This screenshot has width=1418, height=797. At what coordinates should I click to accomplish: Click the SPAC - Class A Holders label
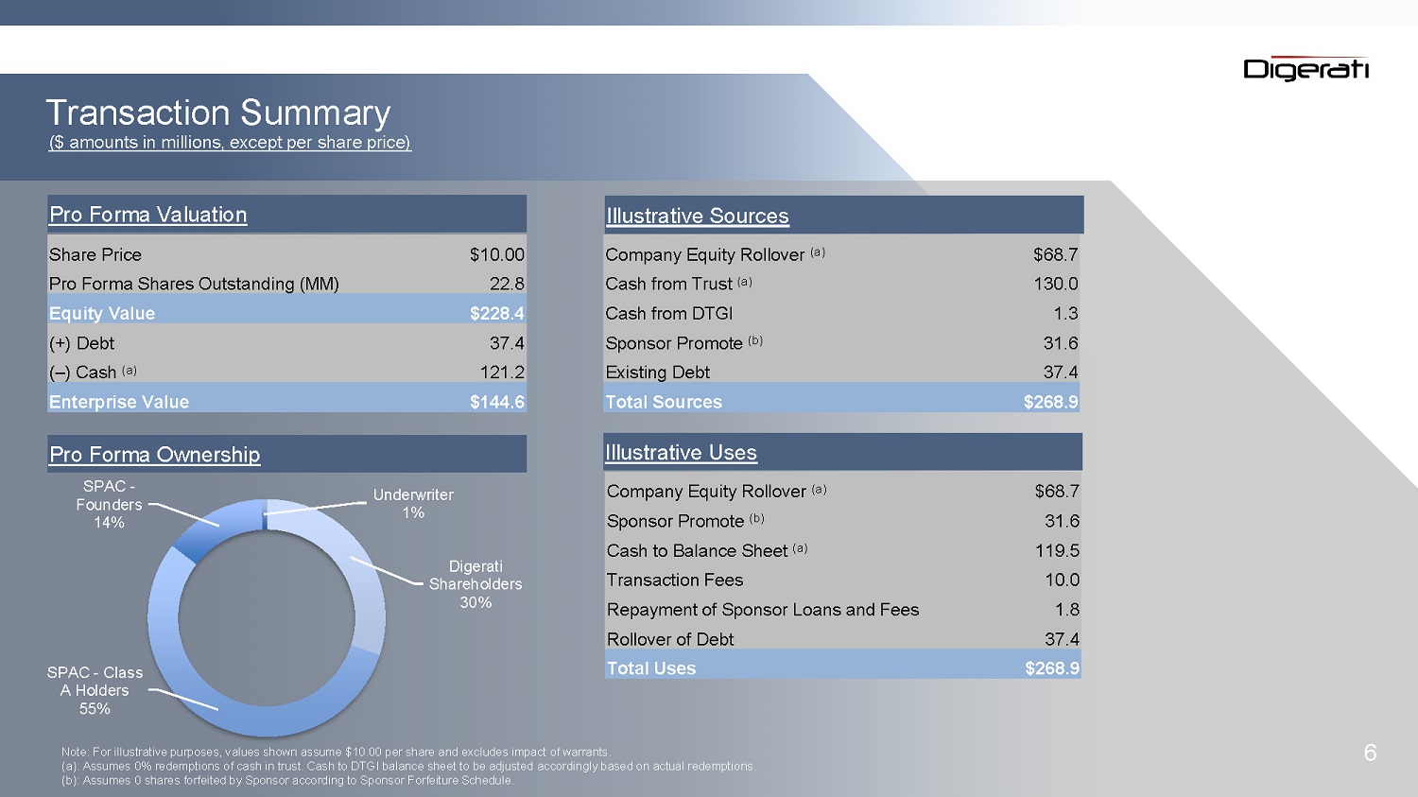[95, 690]
